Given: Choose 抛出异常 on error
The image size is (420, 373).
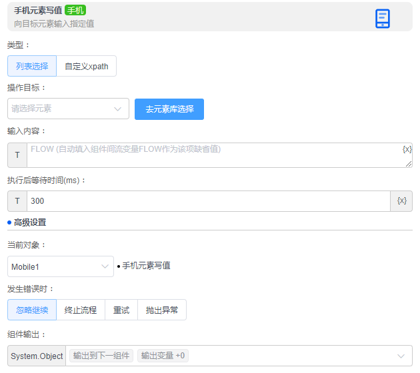Looking at the screenshot, I should 162,310.
